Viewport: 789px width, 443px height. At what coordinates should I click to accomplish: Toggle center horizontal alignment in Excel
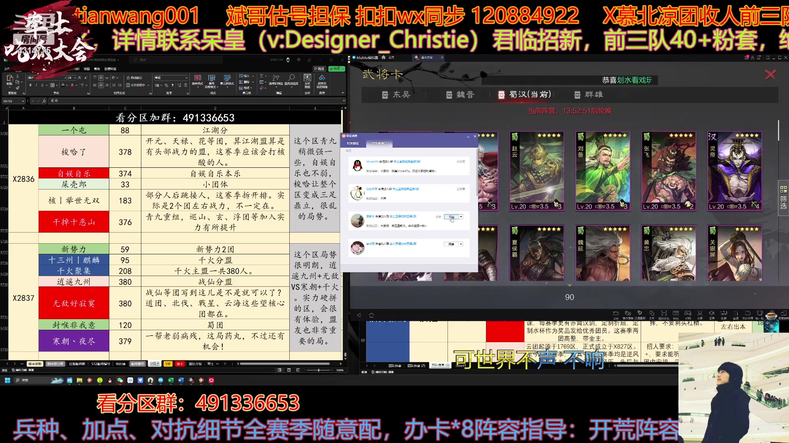click(x=101, y=85)
